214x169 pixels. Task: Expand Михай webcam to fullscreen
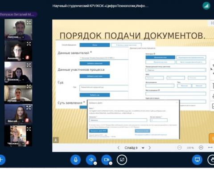tap(29, 107)
